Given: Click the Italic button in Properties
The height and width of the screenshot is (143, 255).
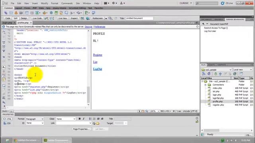Looking at the screenshot, I should click(x=84, y=119).
